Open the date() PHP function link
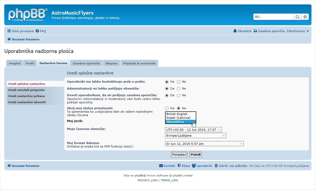 128,147
